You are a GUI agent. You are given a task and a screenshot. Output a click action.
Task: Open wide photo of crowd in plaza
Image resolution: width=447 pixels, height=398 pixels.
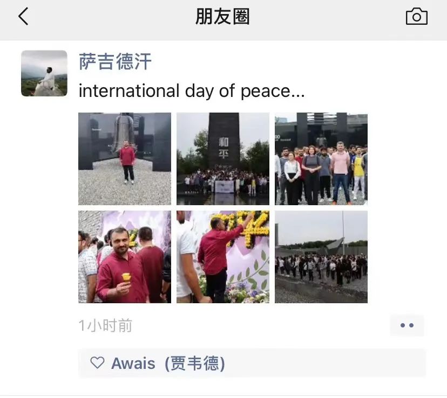[321, 257]
